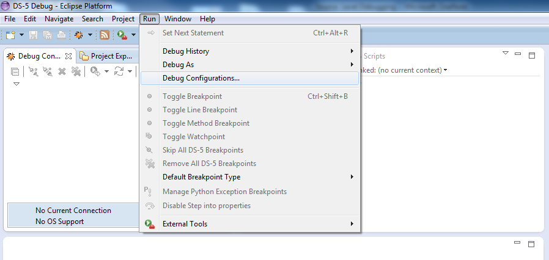The image size is (549, 260).
Task: Click the Debug bug icon in the toolbar
Action: click(78, 35)
